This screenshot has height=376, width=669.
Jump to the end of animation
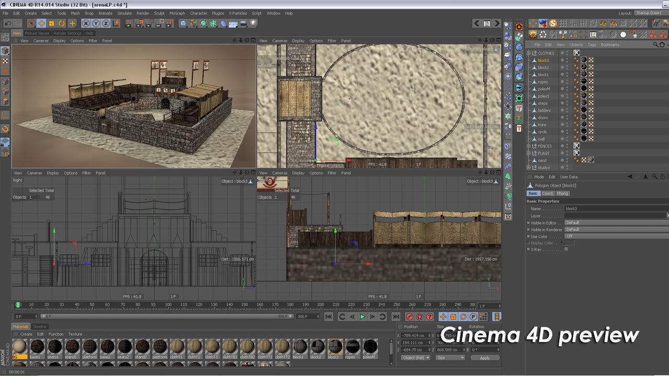pyautogui.click(x=396, y=316)
